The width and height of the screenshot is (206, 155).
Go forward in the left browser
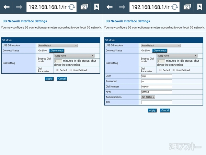[x=19, y=7]
